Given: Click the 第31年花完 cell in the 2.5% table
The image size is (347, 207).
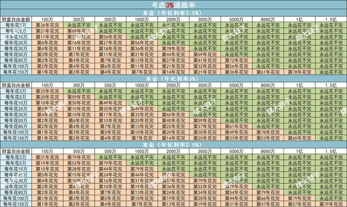Looking at the screenshot, I should [47, 157].
